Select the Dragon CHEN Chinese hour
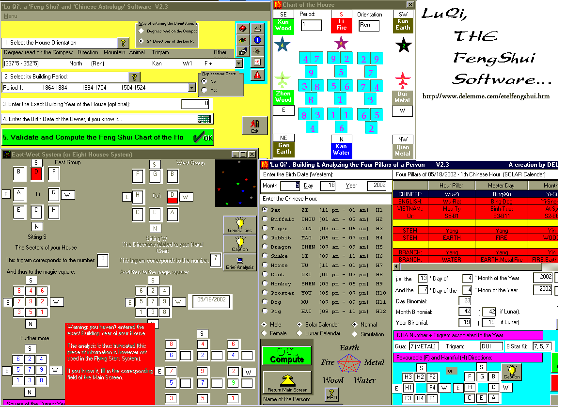This screenshot has height=407, width=566. (x=265, y=247)
